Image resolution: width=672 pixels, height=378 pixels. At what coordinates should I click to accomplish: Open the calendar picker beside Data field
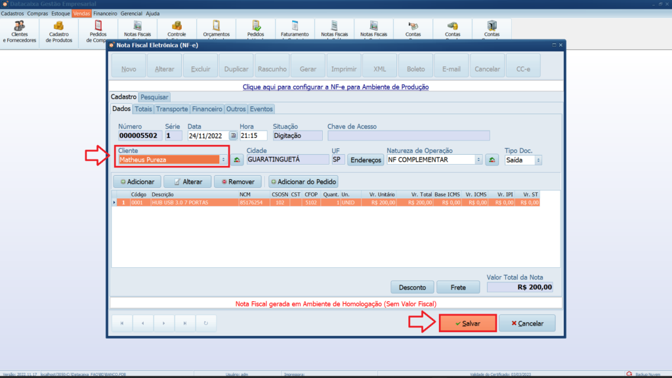[232, 136]
